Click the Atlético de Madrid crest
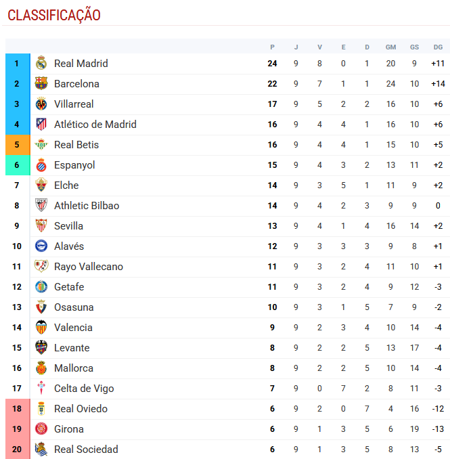The image size is (450, 459). [41, 125]
